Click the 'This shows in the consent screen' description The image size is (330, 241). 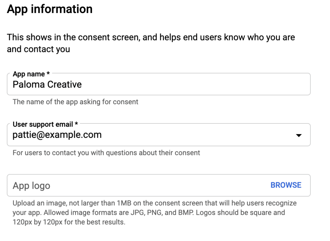[151, 43]
